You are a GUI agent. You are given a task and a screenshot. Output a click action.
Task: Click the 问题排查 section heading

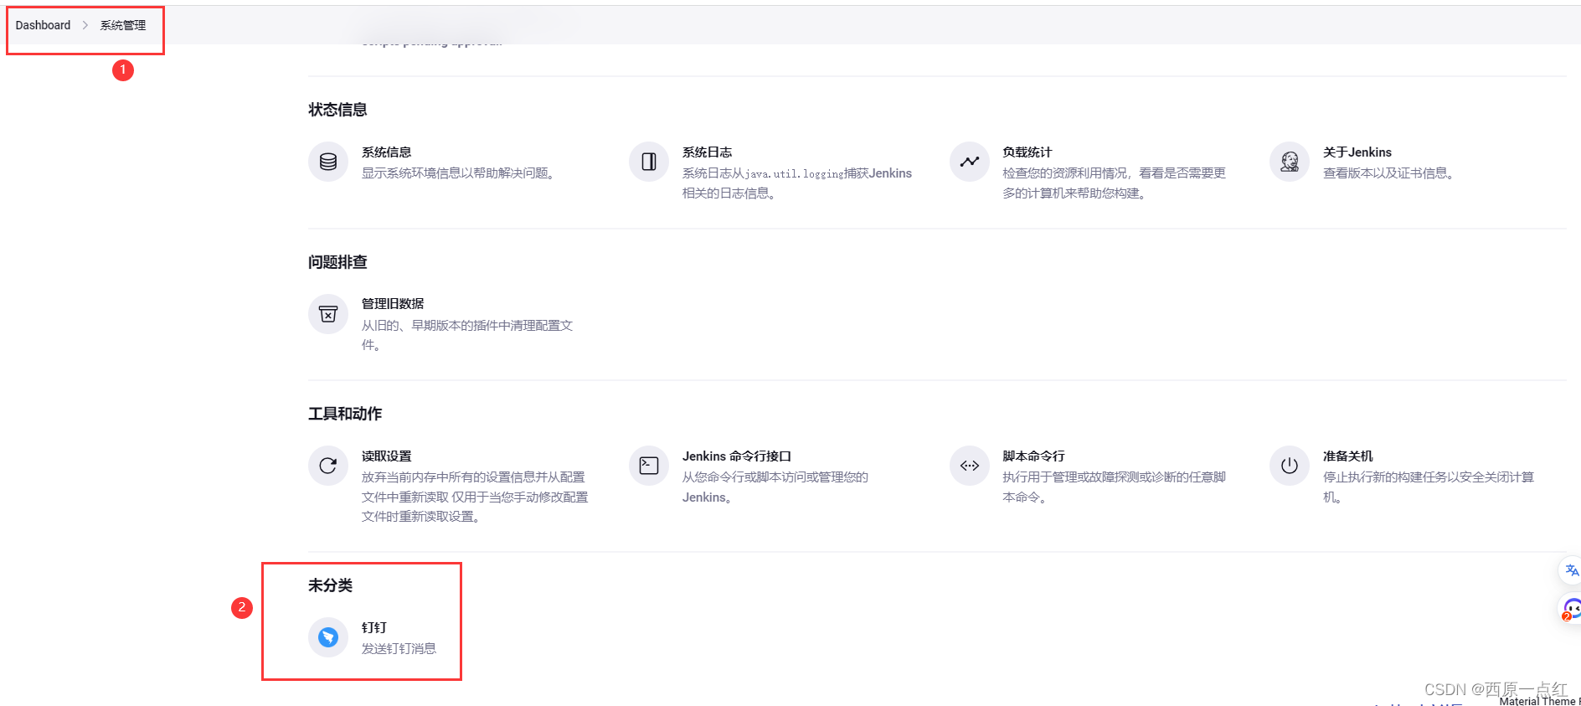point(337,262)
